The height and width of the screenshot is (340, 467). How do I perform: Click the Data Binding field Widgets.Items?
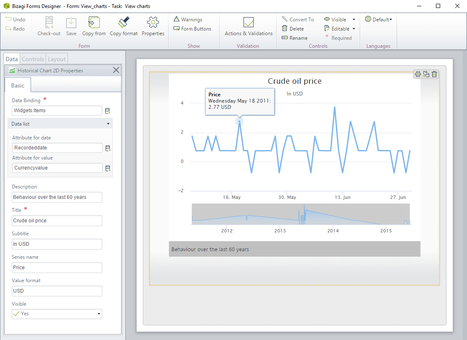(x=57, y=111)
